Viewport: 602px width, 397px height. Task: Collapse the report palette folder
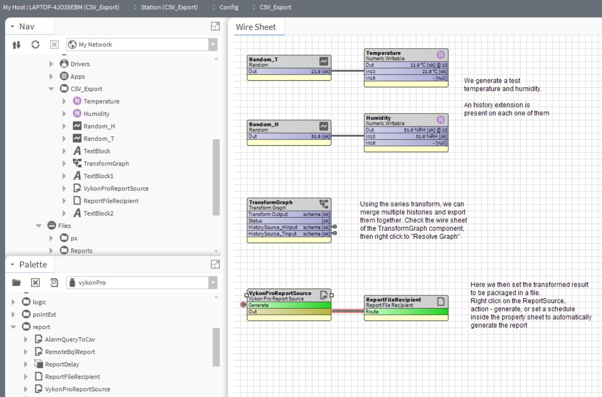[13, 327]
